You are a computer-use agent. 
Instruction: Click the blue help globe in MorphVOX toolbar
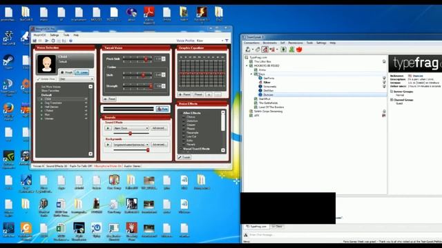[x=70, y=41]
